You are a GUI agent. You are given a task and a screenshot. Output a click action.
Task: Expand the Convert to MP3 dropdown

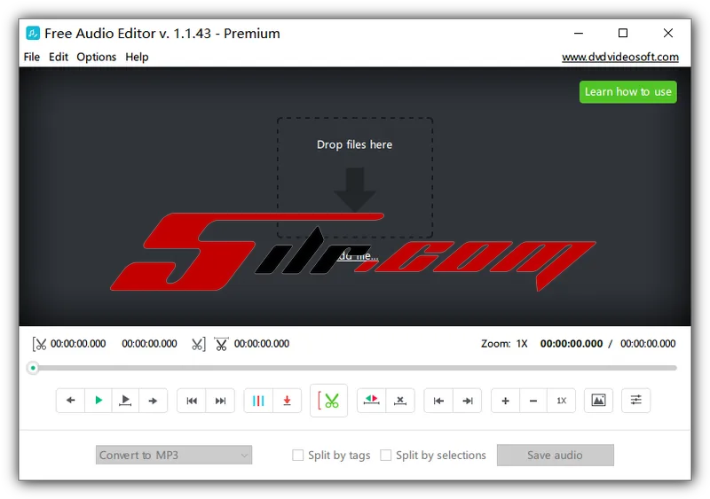174,455
